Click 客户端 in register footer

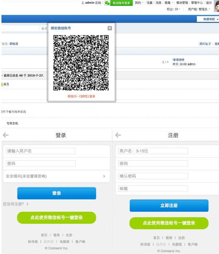[x=192, y=244]
